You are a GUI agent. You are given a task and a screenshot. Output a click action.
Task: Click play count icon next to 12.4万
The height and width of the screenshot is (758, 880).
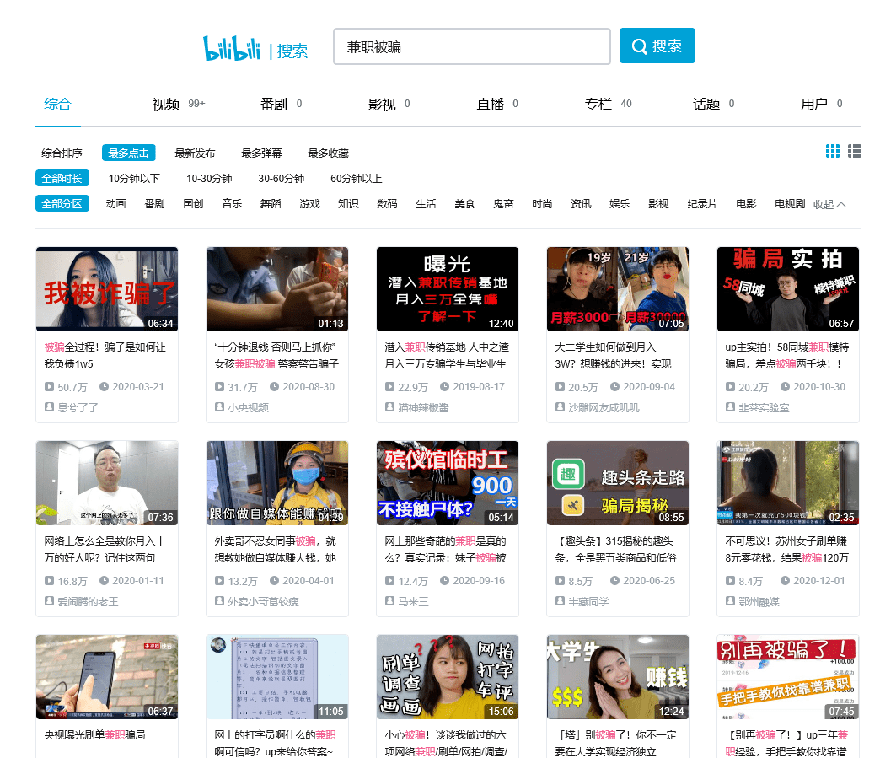[389, 581]
